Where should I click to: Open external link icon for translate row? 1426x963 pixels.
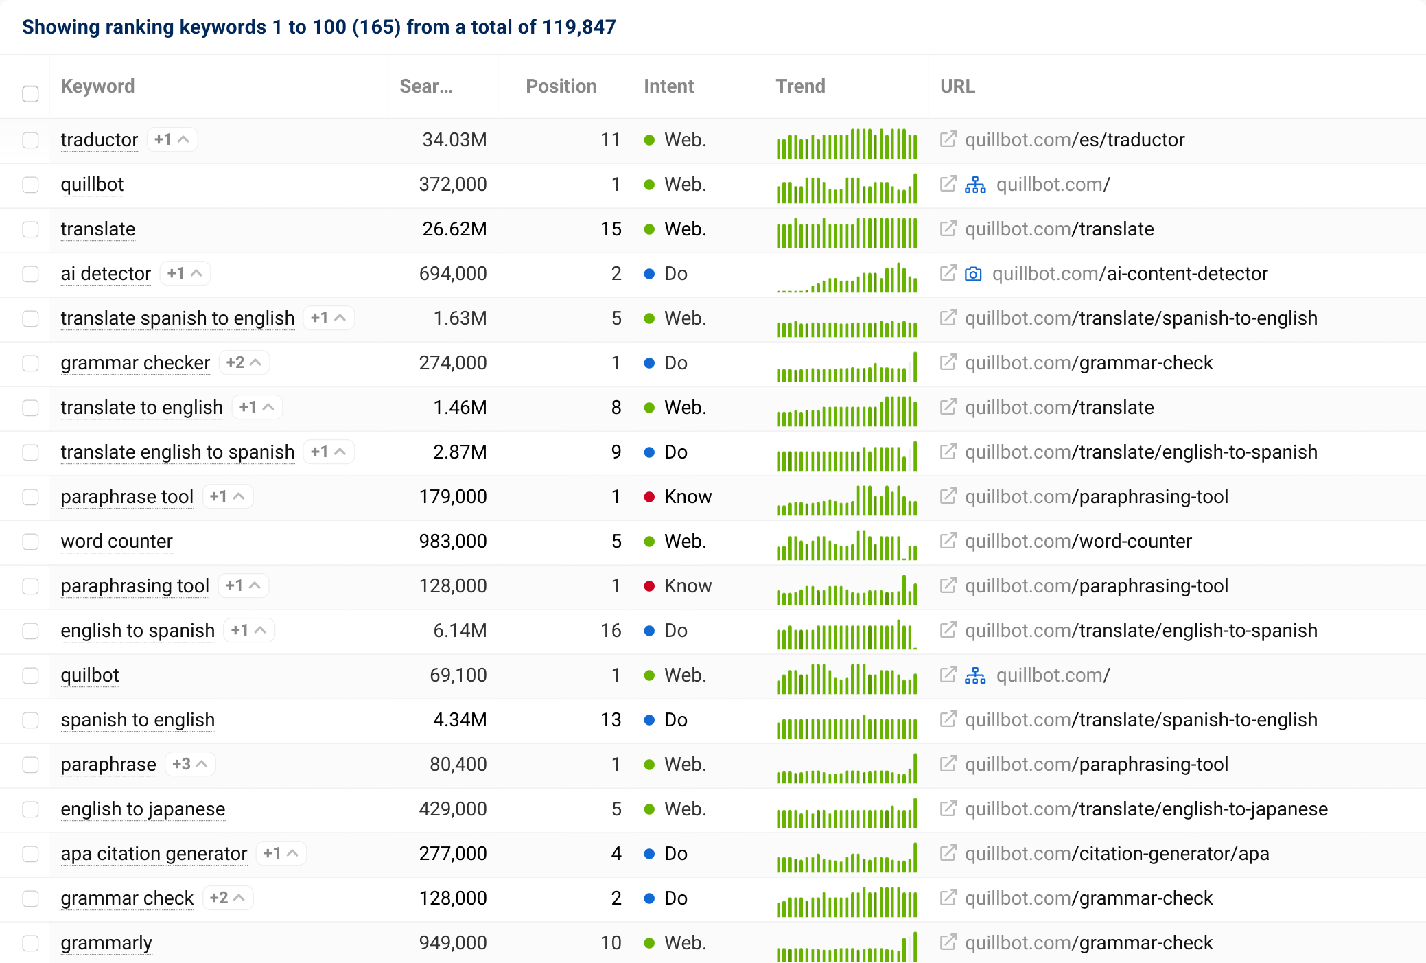(x=948, y=229)
